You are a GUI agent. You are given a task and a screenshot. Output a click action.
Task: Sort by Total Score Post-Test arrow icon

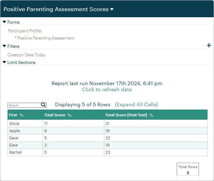click(x=151, y=115)
